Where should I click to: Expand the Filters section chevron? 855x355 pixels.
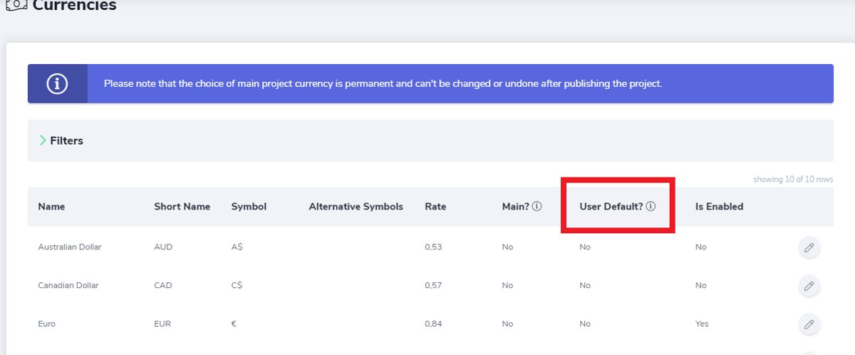point(43,140)
